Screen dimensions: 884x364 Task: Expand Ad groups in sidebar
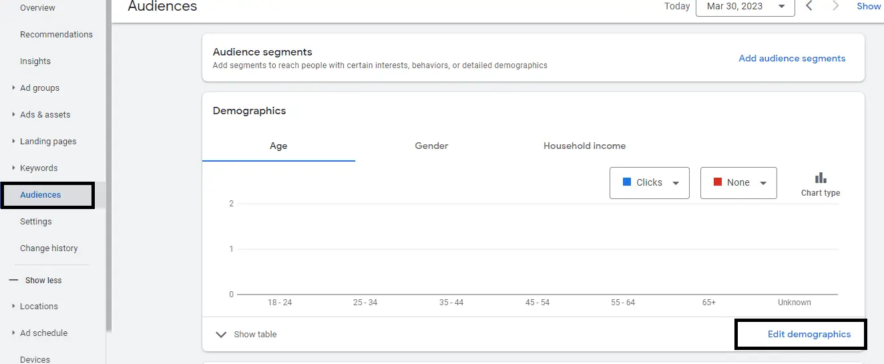[14, 87]
